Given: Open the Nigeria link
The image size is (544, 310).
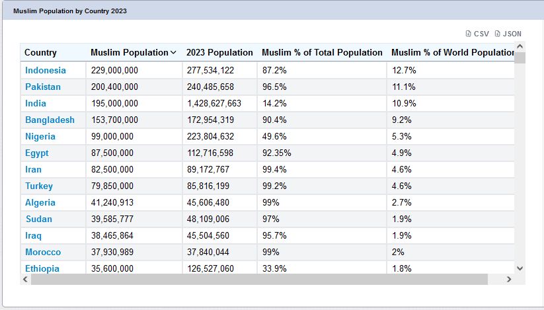Looking at the screenshot, I should (40, 136).
